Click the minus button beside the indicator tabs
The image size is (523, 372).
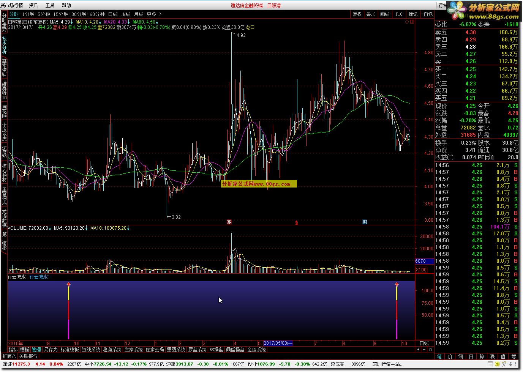(x=425, y=350)
